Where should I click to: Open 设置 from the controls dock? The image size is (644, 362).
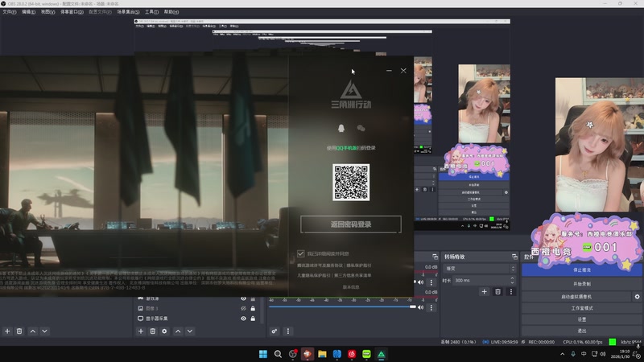tap(581, 319)
